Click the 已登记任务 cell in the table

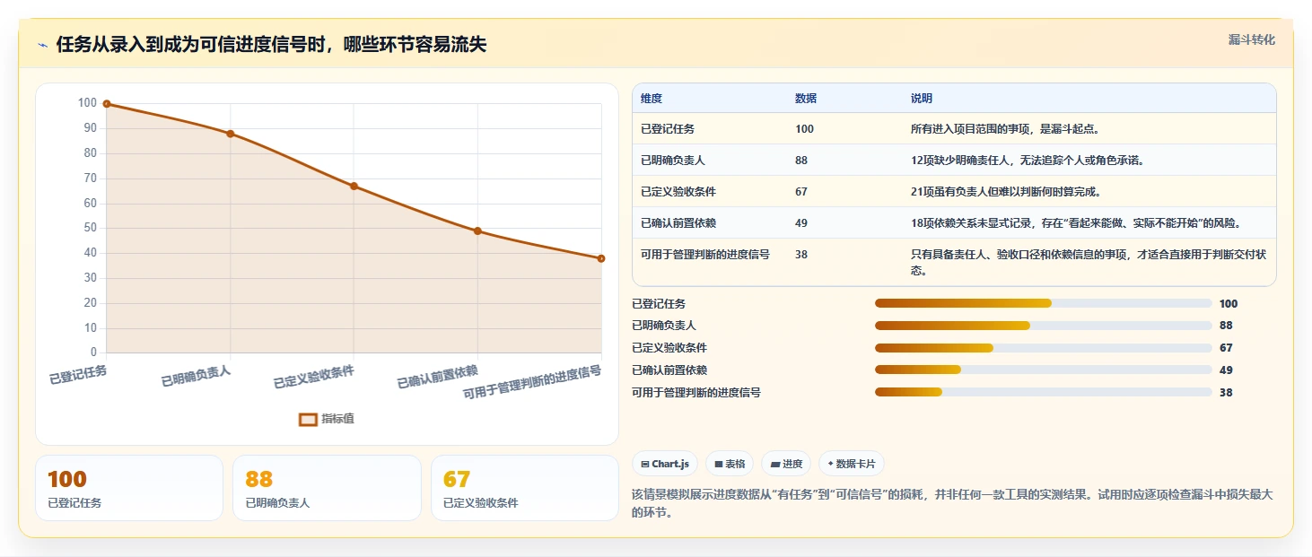tap(668, 129)
